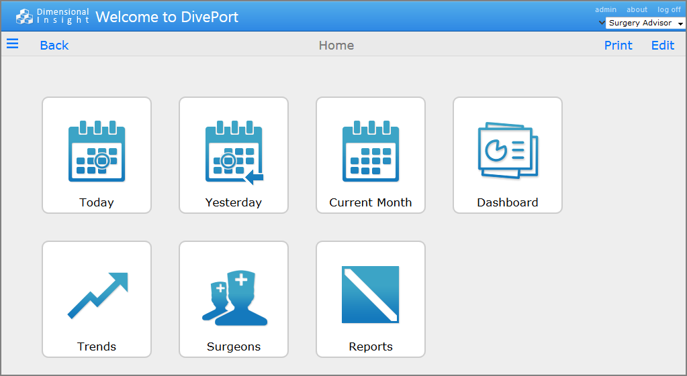Click the Welcome to DivePort heading
Viewport: 687px width, 376px height.
(x=167, y=17)
